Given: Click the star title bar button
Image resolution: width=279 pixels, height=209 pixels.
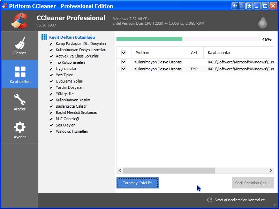Looking at the screenshot, I should (x=249, y=6).
